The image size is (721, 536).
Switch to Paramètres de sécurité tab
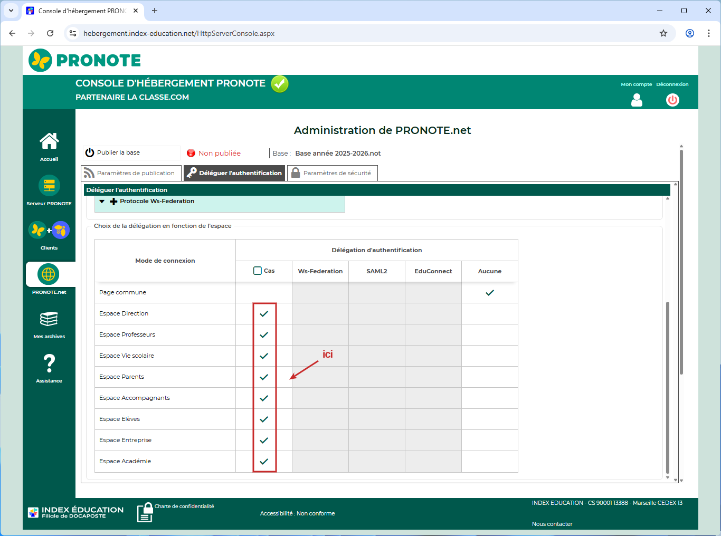tap(333, 173)
